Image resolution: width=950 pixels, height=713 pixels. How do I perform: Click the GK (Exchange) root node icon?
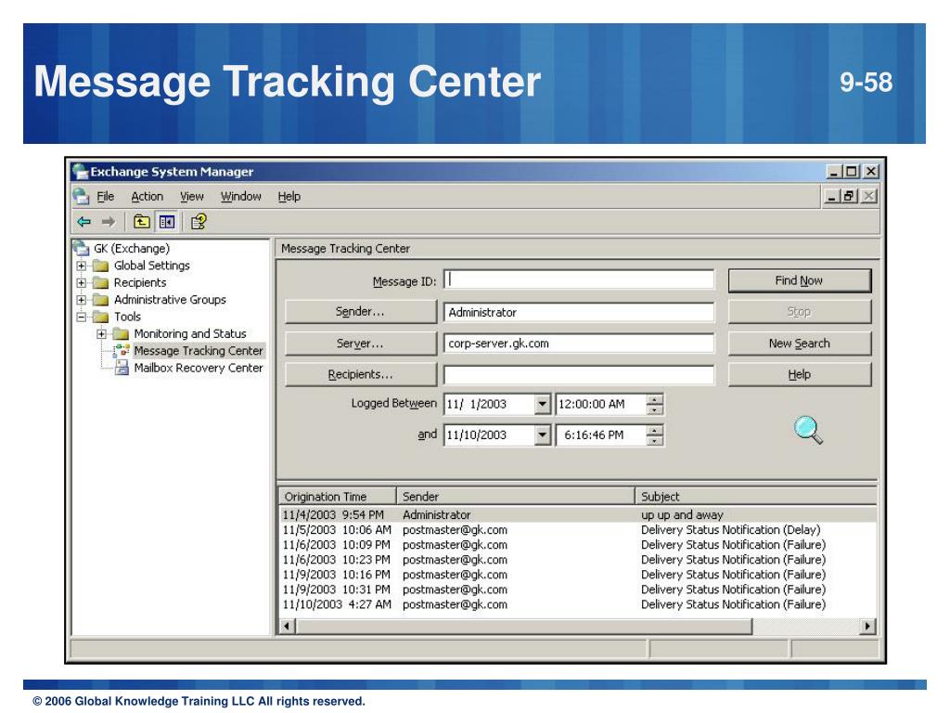[x=82, y=248]
